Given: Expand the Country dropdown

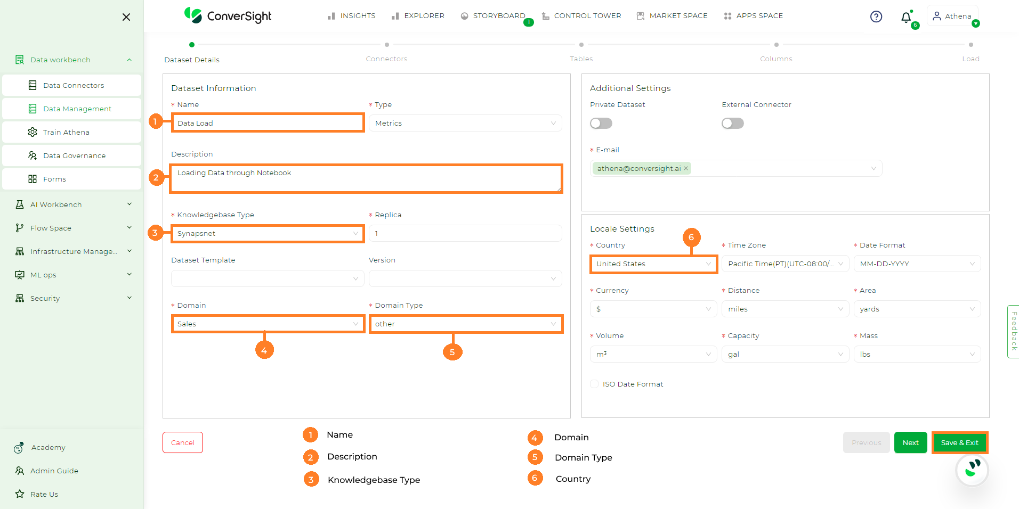Looking at the screenshot, I should pyautogui.click(x=653, y=264).
